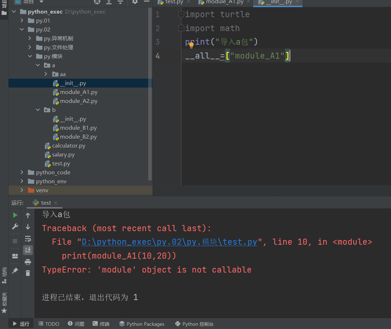Open the 收藏夹 favorites side panel
The image size is (391, 329).
[4, 302]
